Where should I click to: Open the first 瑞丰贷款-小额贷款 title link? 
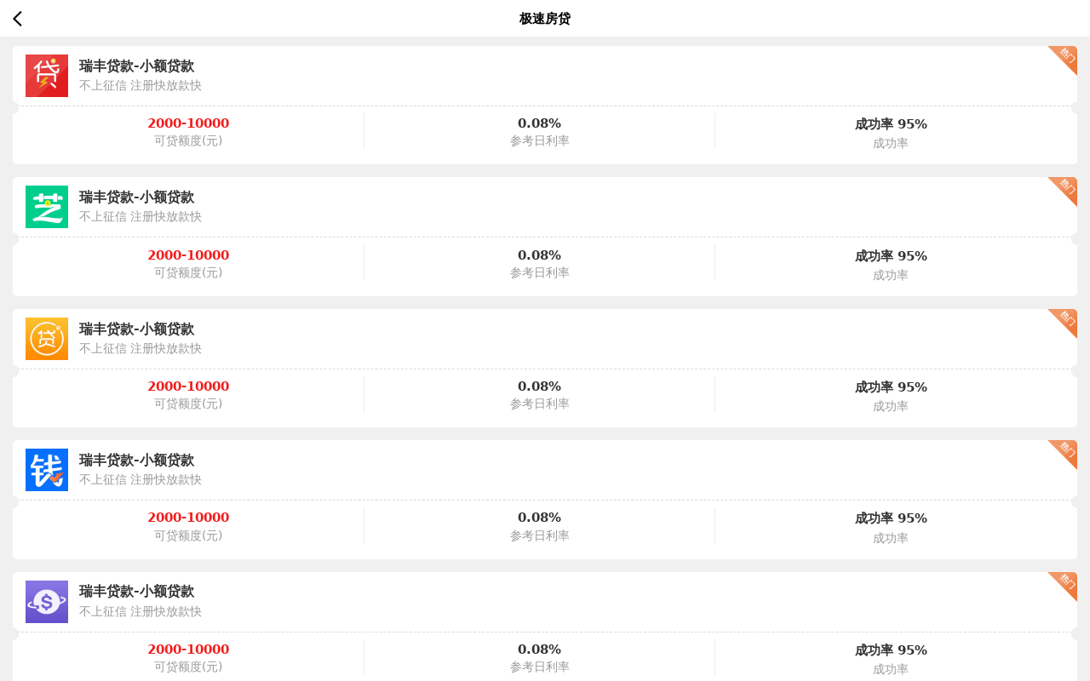[x=135, y=66]
